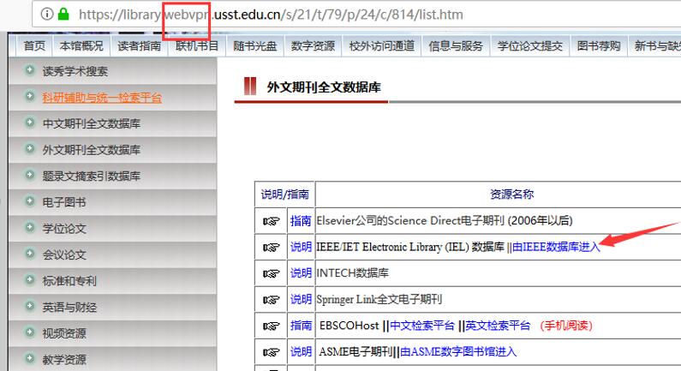Click the bullet icon next to 电子图书

pos(30,202)
